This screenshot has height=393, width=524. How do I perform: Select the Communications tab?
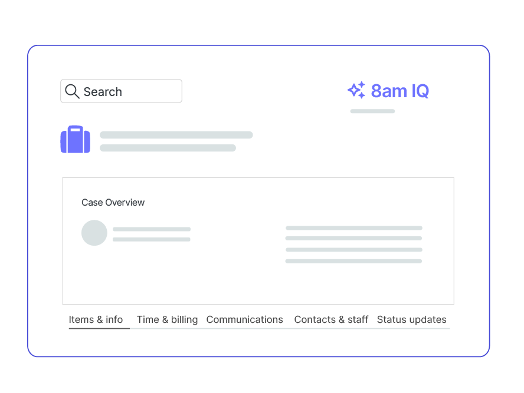tap(244, 319)
